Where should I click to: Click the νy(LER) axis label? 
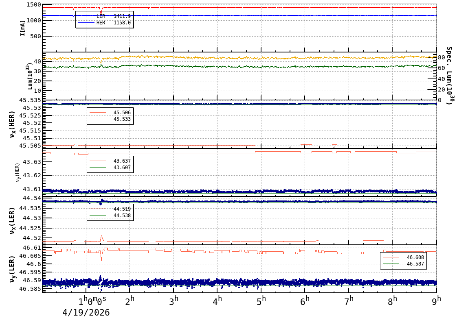(12, 269)
